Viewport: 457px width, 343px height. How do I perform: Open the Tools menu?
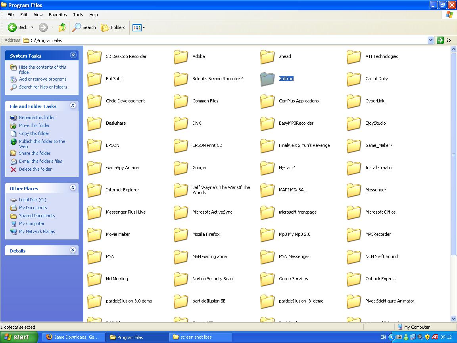point(78,15)
